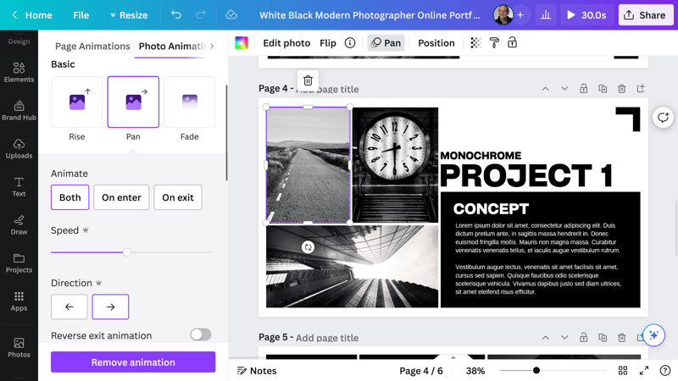This screenshot has width=678, height=381.
Task: Open the analytics bar chart icon
Action: point(546,15)
